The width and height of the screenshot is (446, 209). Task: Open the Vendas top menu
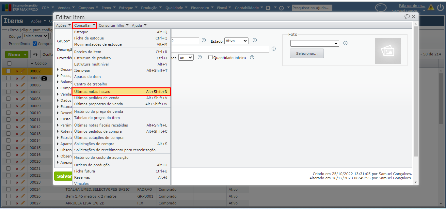pos(66,7)
